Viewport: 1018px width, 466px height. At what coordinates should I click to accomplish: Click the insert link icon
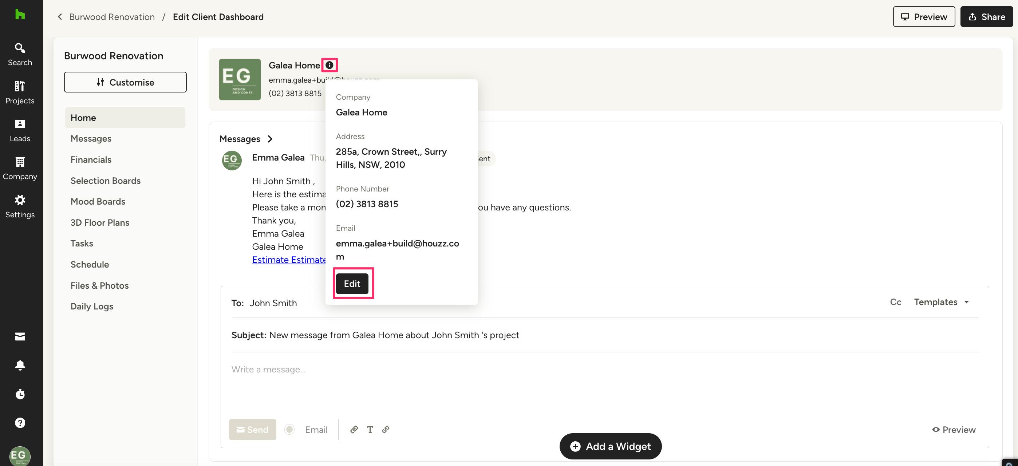[386, 429]
